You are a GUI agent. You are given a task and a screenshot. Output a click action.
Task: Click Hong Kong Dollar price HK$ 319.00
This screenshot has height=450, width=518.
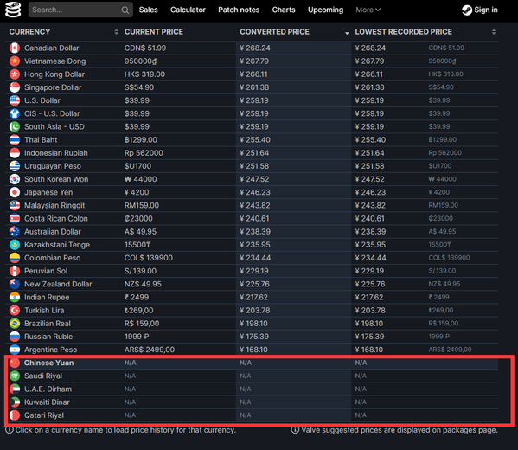tap(144, 74)
